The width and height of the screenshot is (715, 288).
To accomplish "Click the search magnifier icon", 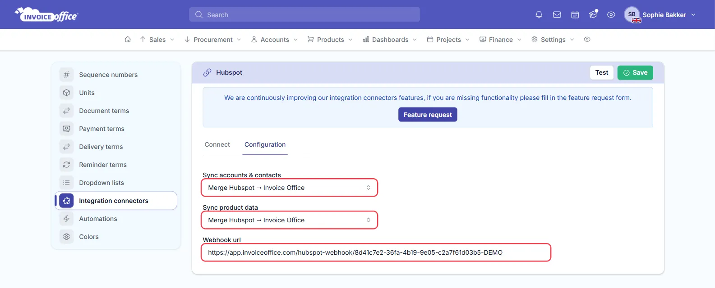I will pyautogui.click(x=199, y=15).
